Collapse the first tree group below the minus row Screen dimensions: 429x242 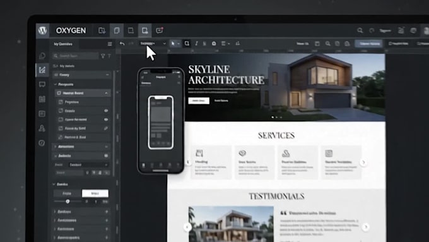56,85
